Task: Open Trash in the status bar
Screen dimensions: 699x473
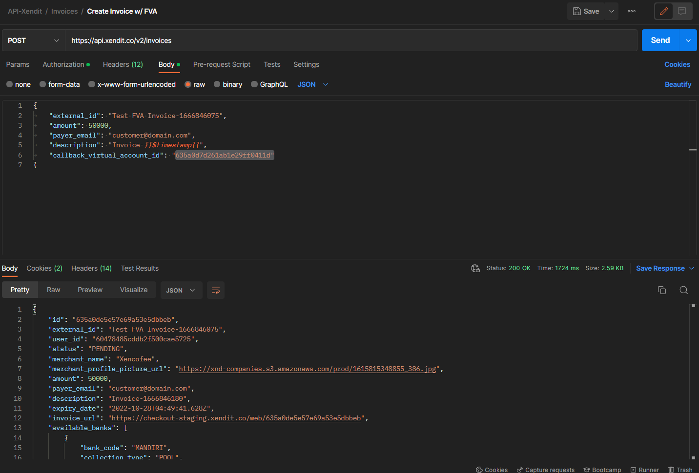Action: (680, 470)
